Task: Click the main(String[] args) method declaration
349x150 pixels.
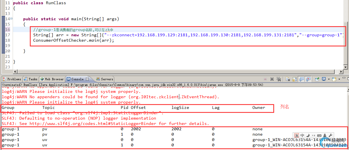Action: pyautogui.click(x=71, y=19)
